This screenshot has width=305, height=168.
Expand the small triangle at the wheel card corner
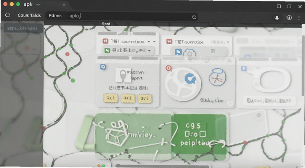click(x=230, y=104)
